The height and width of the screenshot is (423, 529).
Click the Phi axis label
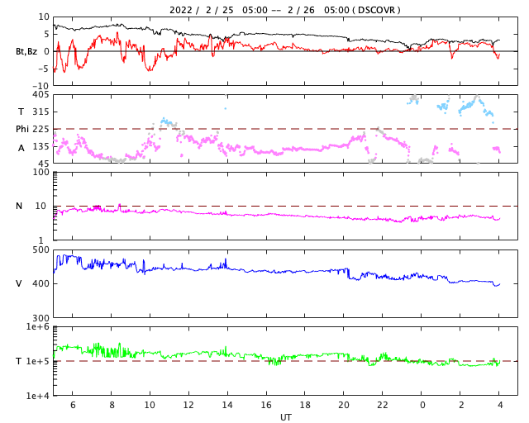tap(22, 129)
